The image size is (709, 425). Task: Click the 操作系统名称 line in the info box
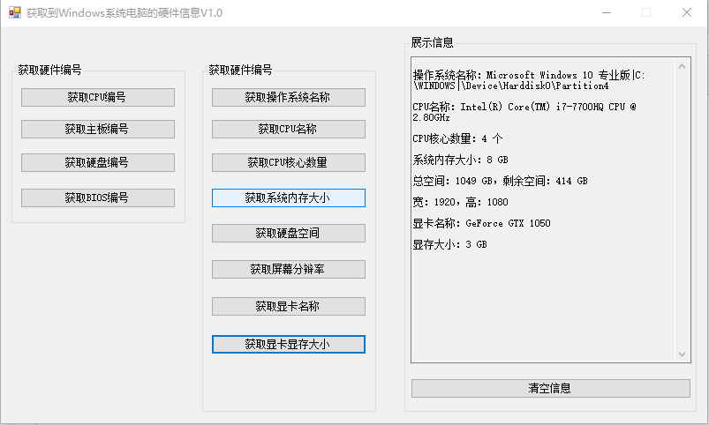(x=529, y=80)
